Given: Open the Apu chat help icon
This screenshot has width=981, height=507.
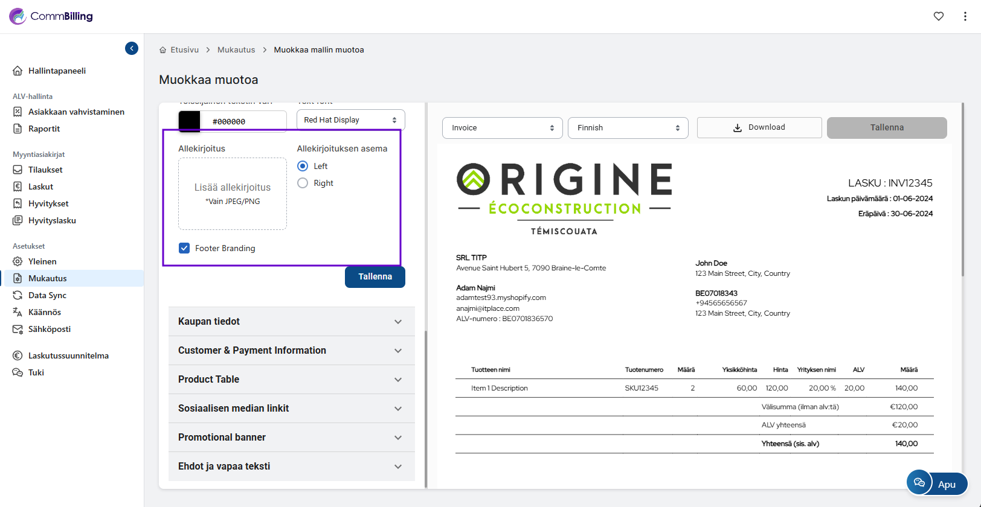Looking at the screenshot, I should tap(919, 482).
